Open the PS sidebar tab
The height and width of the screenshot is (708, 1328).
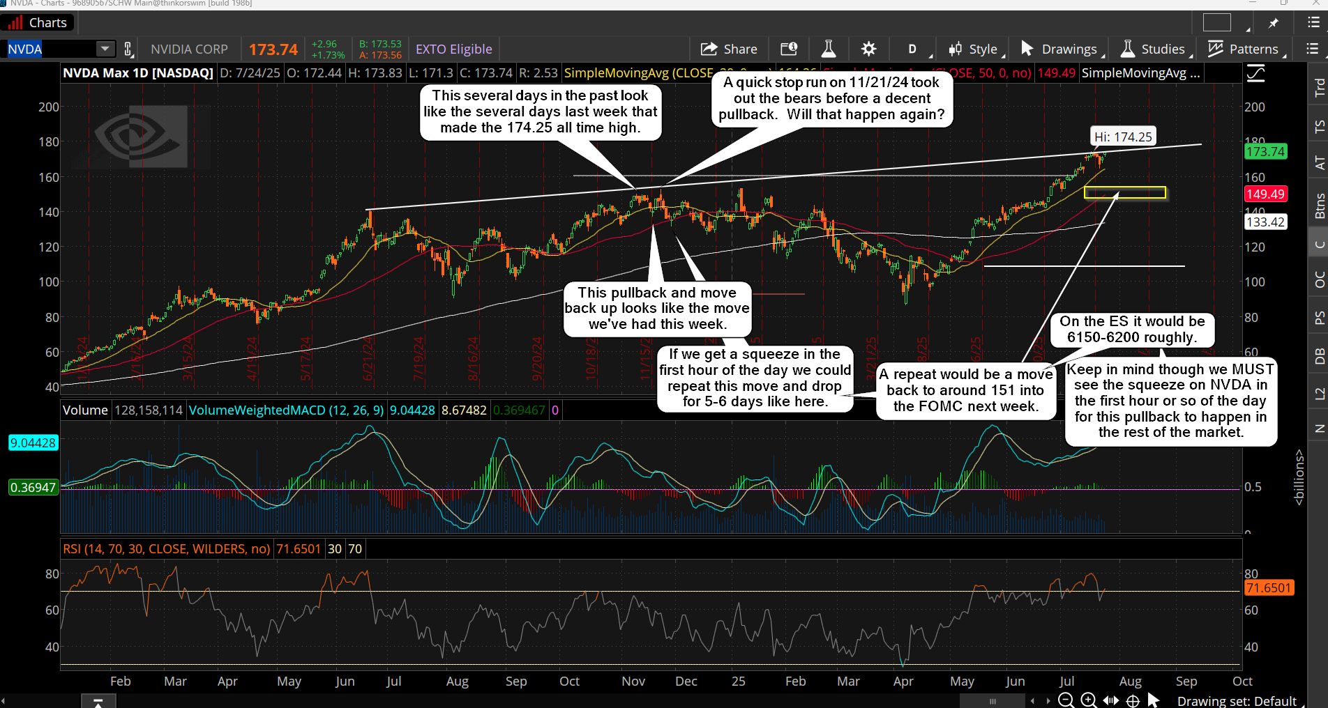(1319, 318)
